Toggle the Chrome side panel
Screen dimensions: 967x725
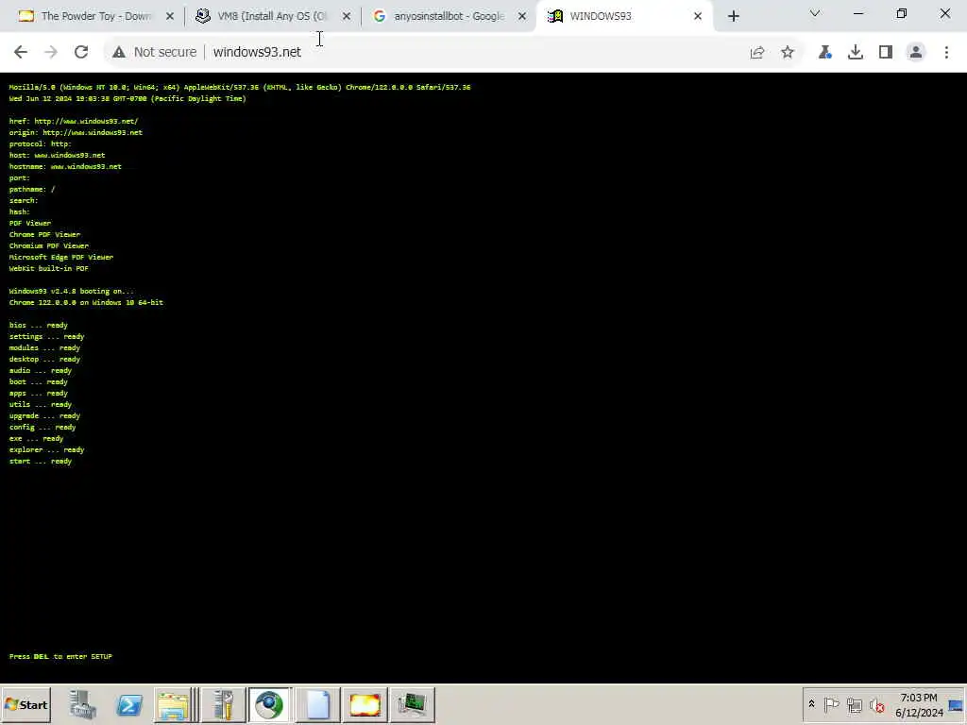coord(886,53)
